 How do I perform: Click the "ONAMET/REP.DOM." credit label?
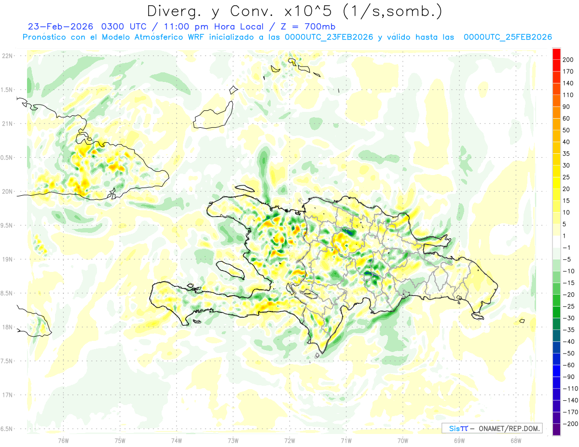pos(509,428)
